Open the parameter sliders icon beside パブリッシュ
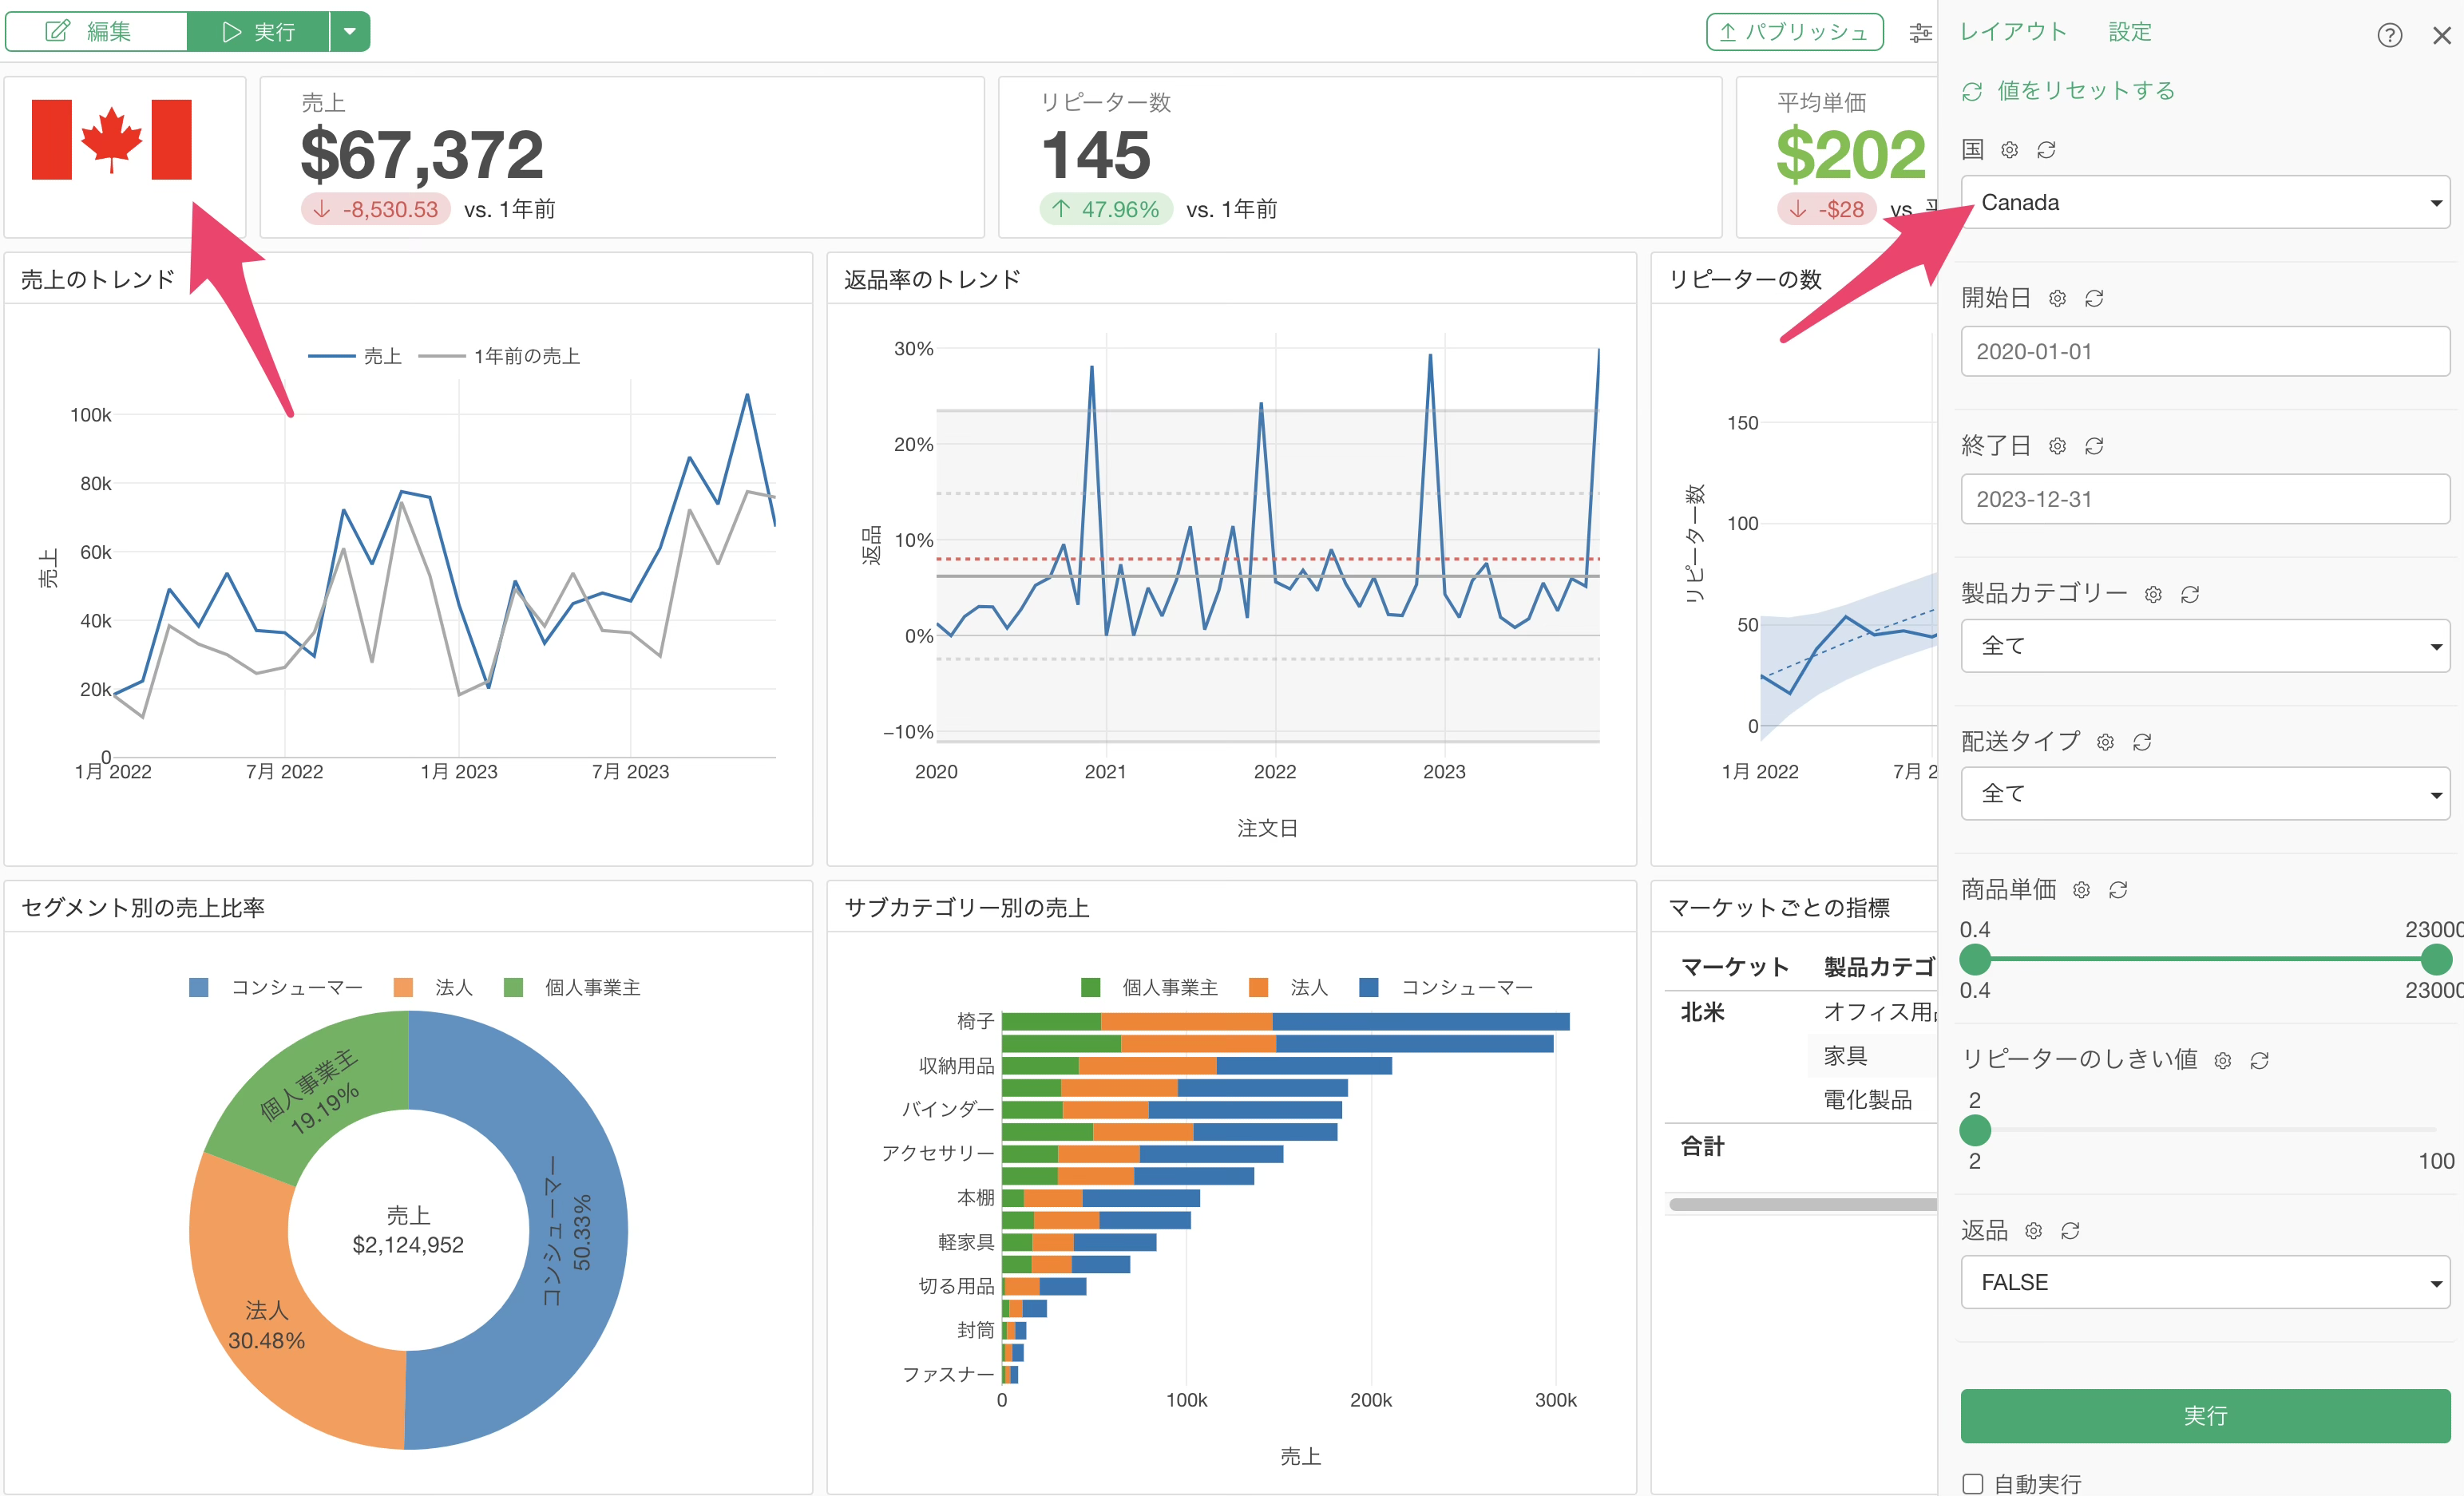Viewport: 2464px width, 1496px height. click(1920, 33)
